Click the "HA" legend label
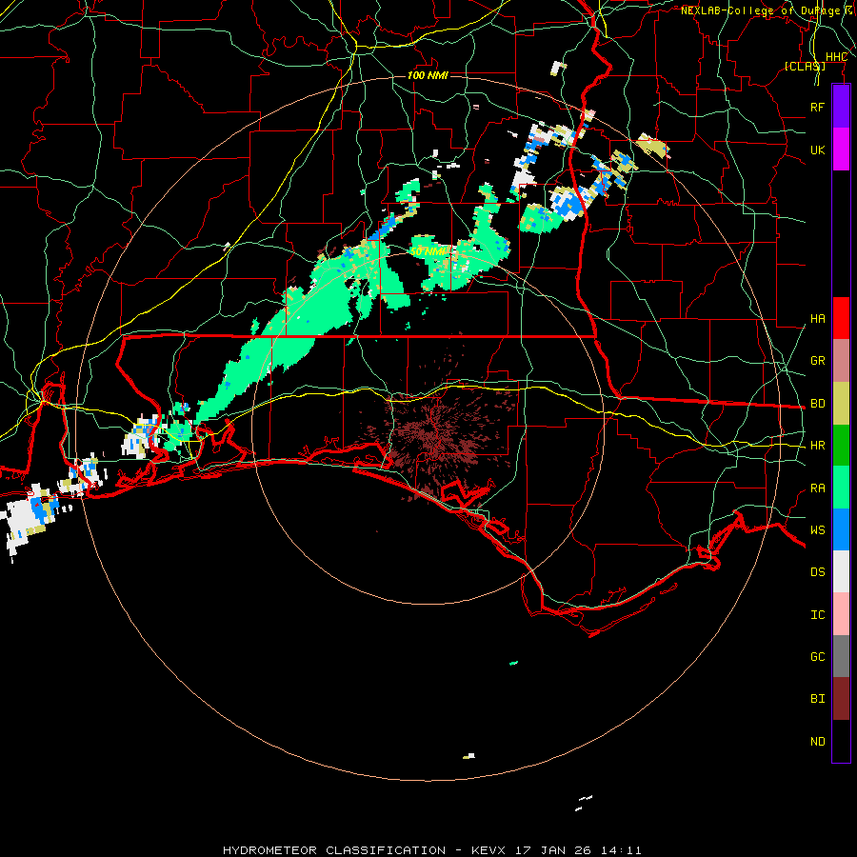857x857 pixels. 818,319
